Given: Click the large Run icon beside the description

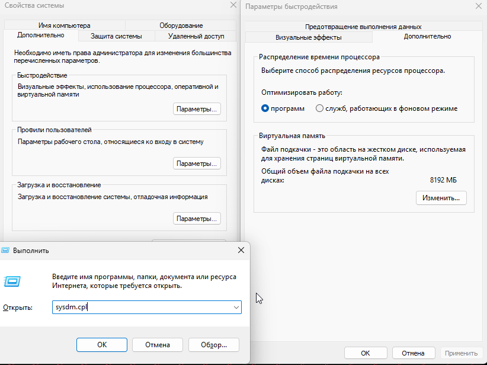Looking at the screenshot, I should pyautogui.click(x=12, y=281).
